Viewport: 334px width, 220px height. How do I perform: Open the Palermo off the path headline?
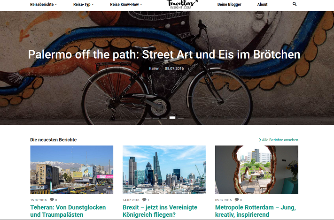(x=164, y=54)
